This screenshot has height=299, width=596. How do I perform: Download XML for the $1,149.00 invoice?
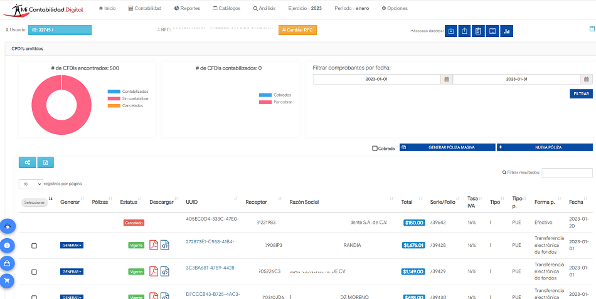point(165,271)
